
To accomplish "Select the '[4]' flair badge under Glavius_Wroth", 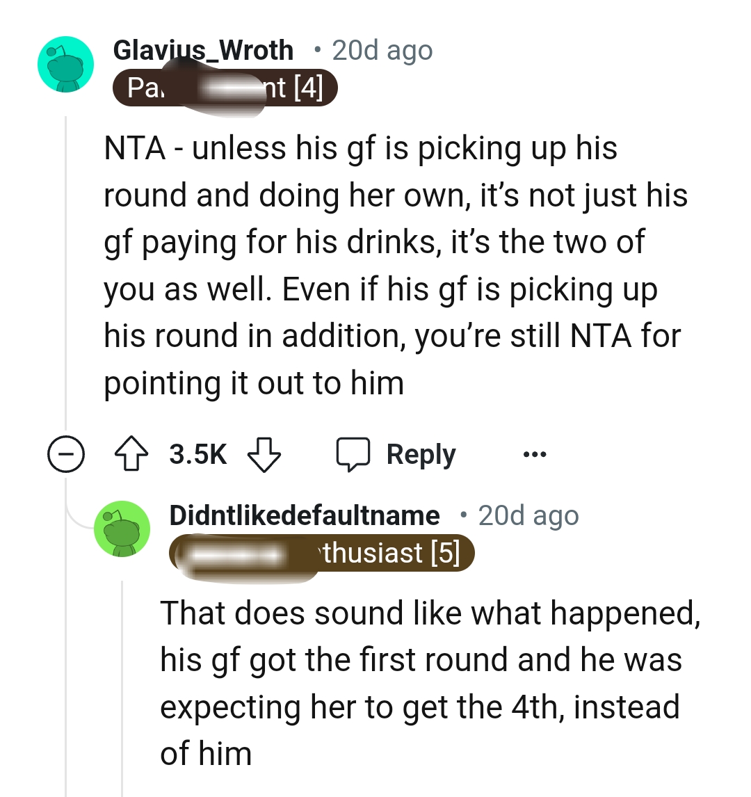I will pyautogui.click(x=225, y=87).
